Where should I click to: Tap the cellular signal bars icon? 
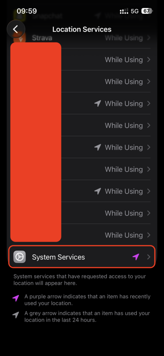tap(124, 11)
